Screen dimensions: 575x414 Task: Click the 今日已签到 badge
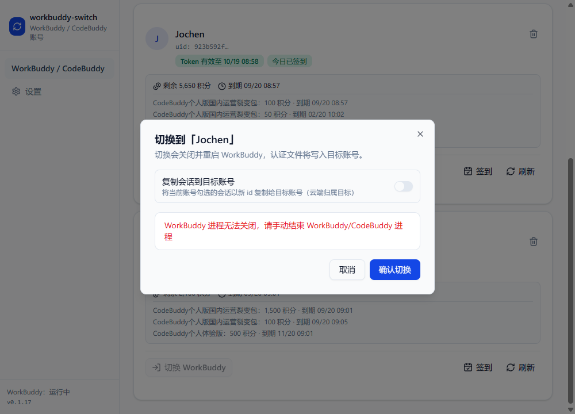coord(290,62)
